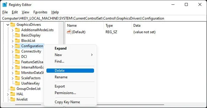Choose Copy Key Name in context menu
This screenshot has height=108, width=207.
click(70, 102)
